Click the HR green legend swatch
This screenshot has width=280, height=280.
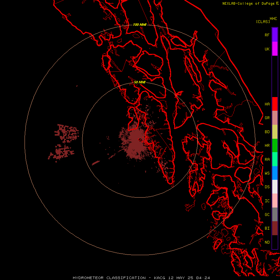point(275,146)
